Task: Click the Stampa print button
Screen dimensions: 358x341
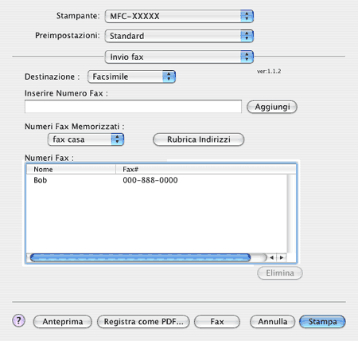Action: click(322, 322)
